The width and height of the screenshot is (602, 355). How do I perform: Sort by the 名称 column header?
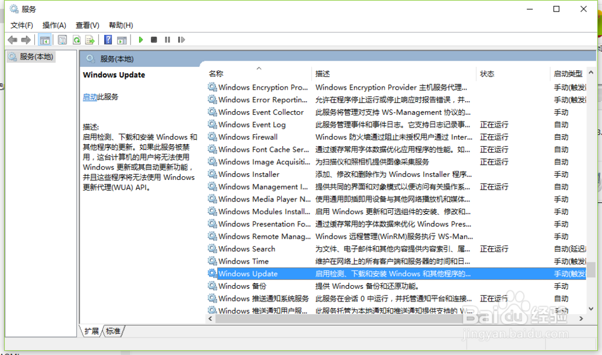[216, 73]
